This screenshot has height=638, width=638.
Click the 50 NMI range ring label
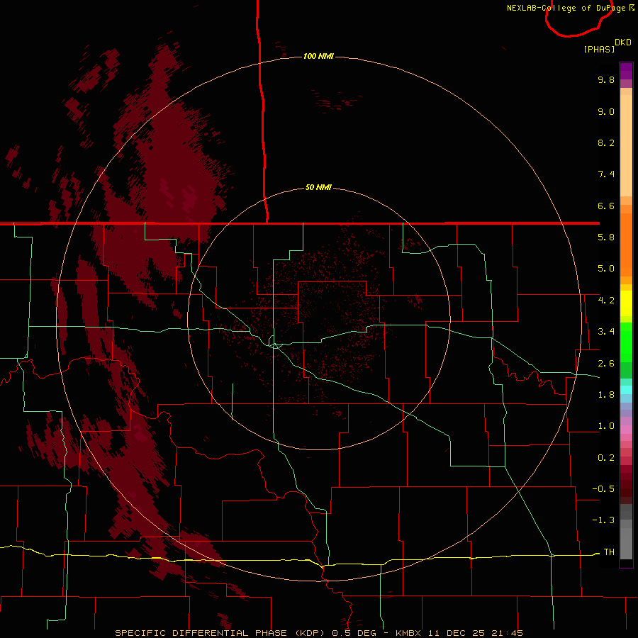pos(318,187)
